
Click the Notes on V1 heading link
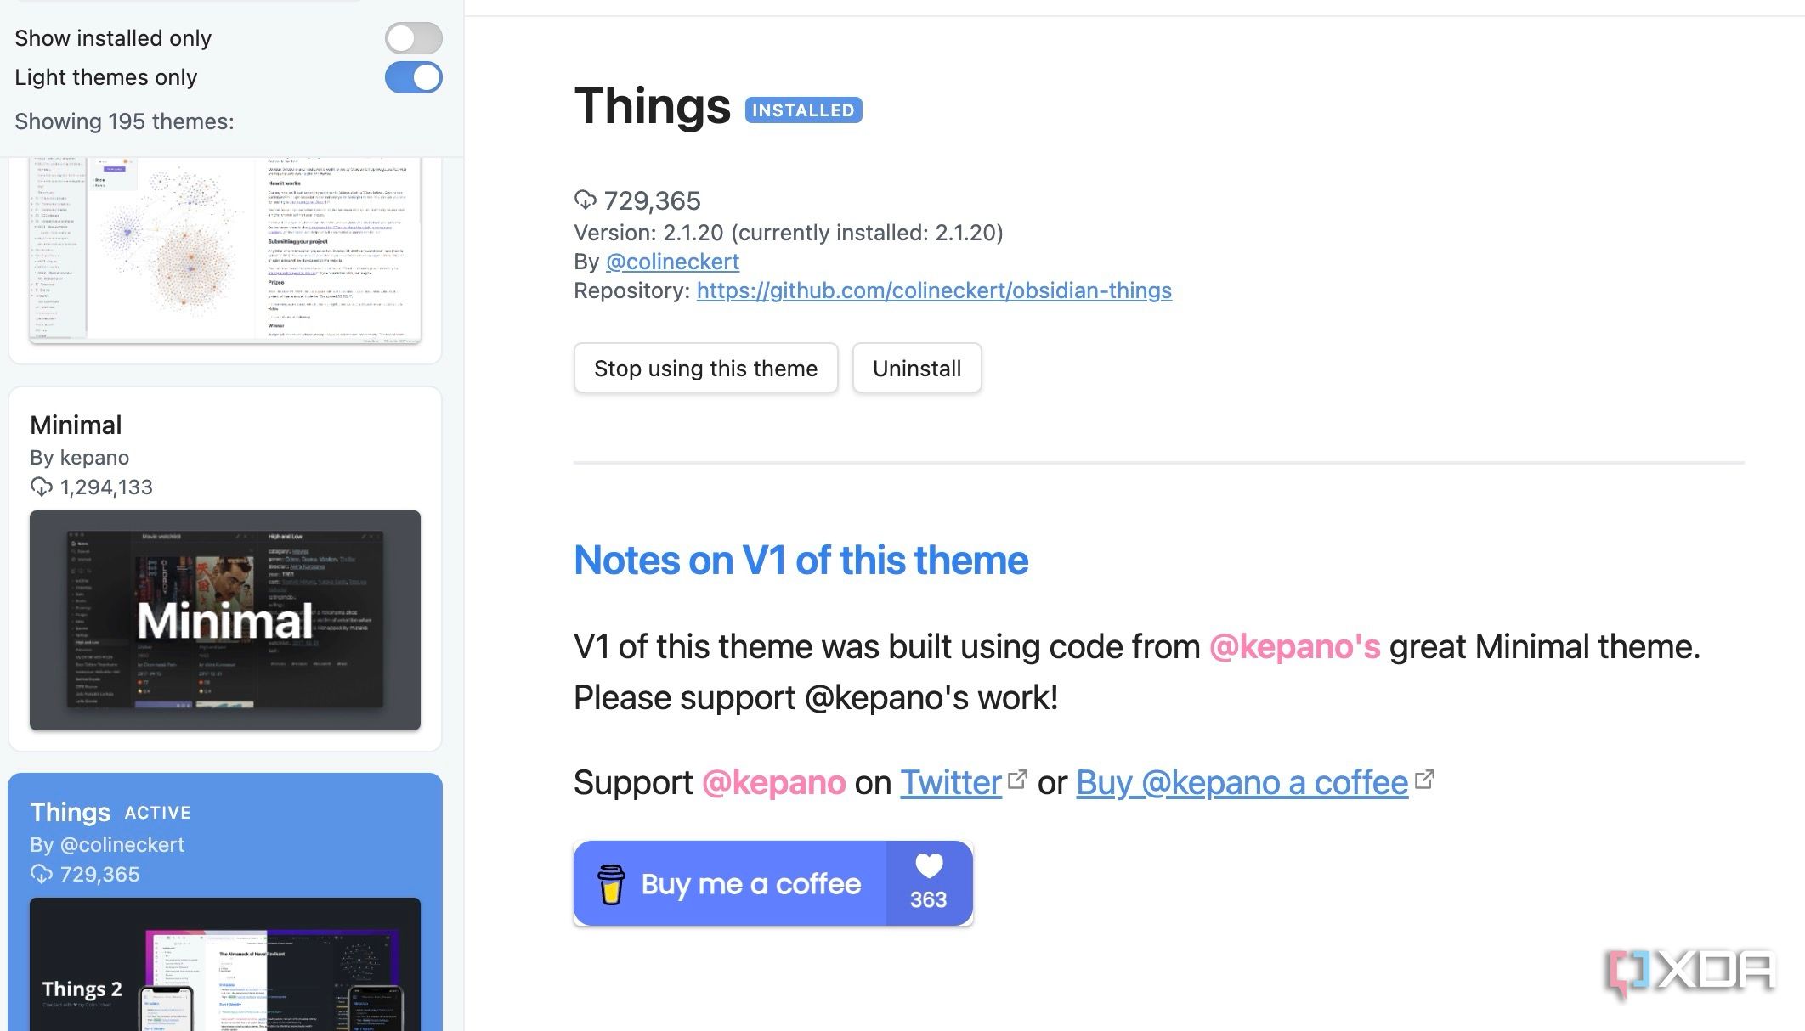click(x=800, y=560)
